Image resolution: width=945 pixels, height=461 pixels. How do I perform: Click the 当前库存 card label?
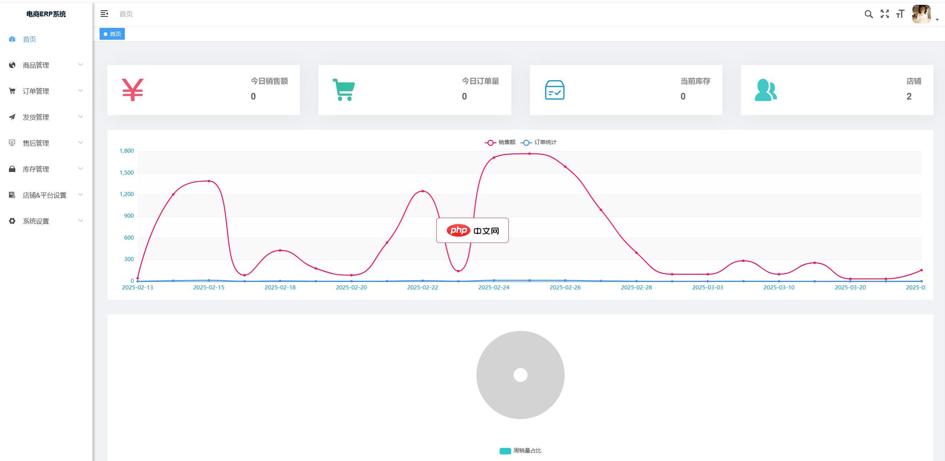pyautogui.click(x=695, y=81)
